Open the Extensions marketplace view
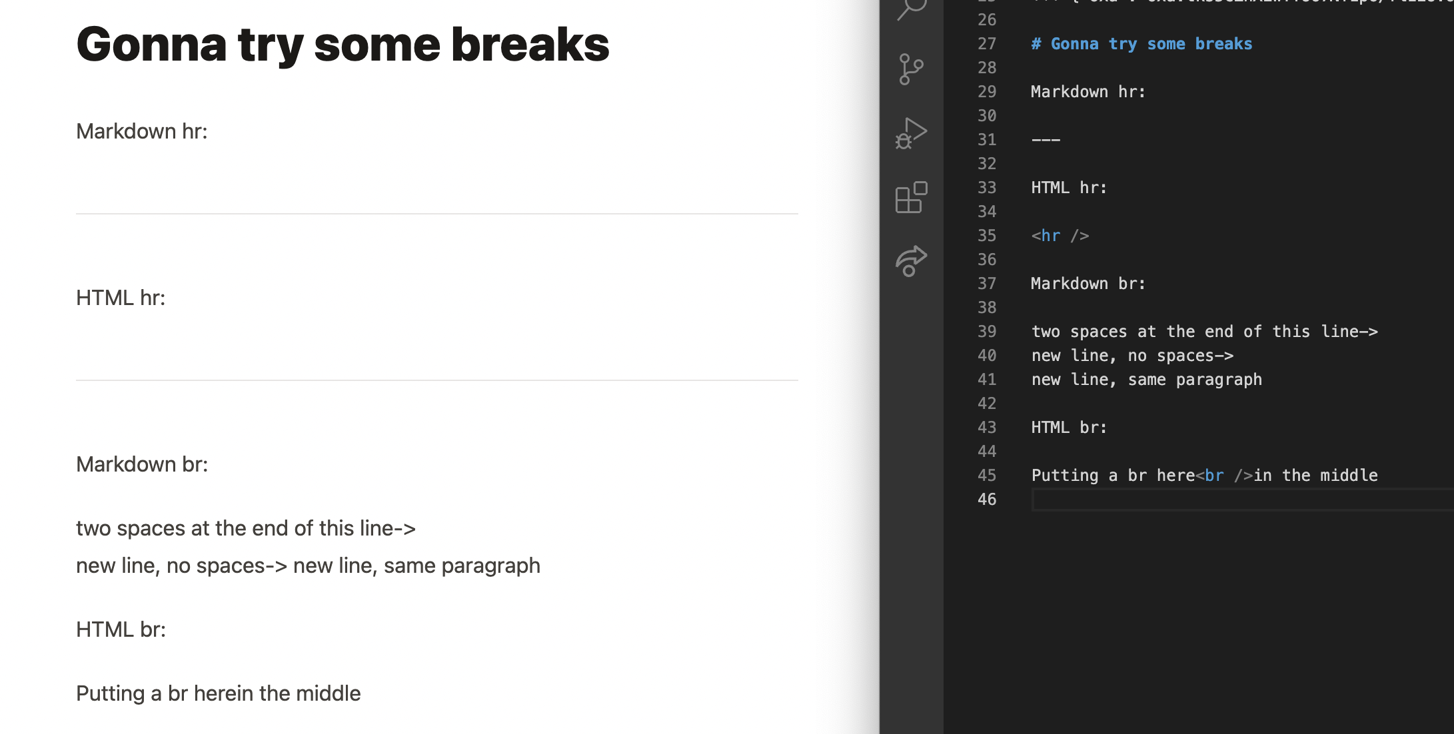Image resolution: width=1454 pixels, height=734 pixels. pyautogui.click(x=911, y=197)
